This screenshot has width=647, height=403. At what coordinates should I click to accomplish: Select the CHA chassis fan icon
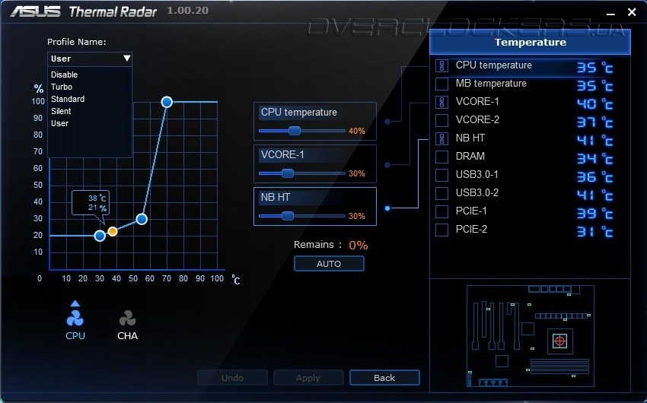[127, 318]
